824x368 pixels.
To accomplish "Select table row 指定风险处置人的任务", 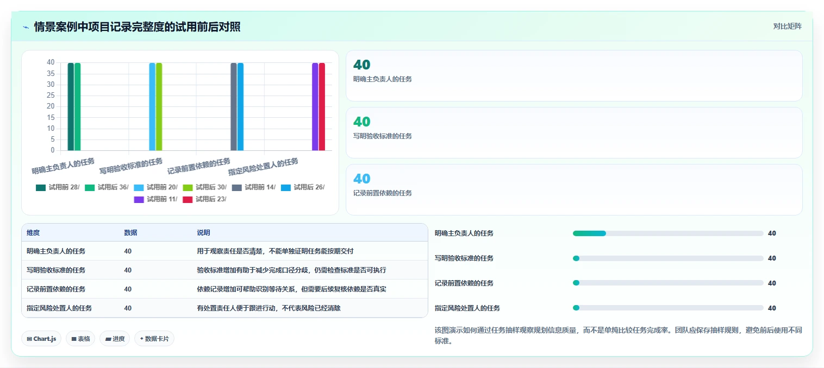I will coord(224,308).
